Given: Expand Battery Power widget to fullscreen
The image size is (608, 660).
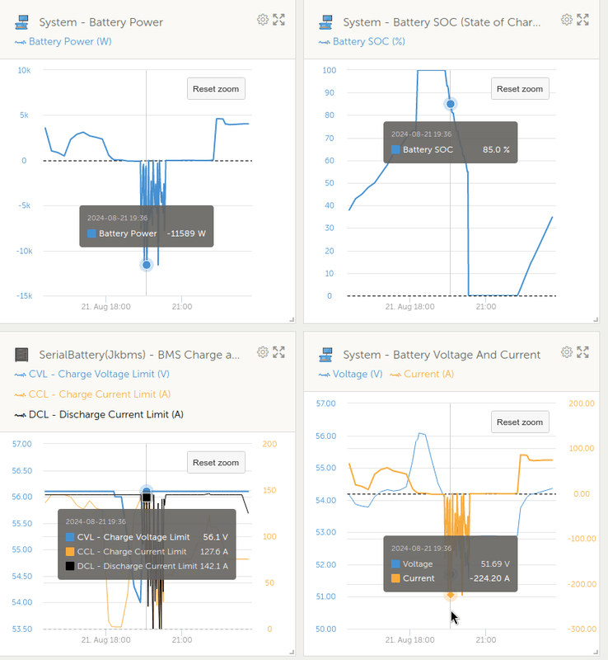Looking at the screenshot, I should 279,19.
